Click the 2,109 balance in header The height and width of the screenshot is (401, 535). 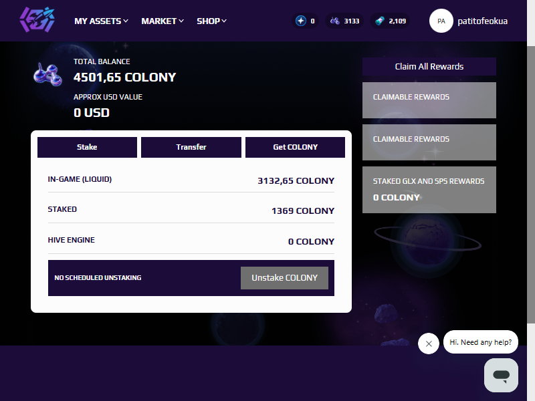(x=397, y=21)
